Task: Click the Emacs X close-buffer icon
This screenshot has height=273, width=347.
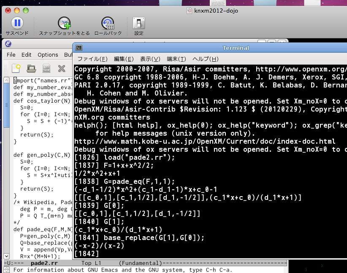Action: tap(62, 68)
